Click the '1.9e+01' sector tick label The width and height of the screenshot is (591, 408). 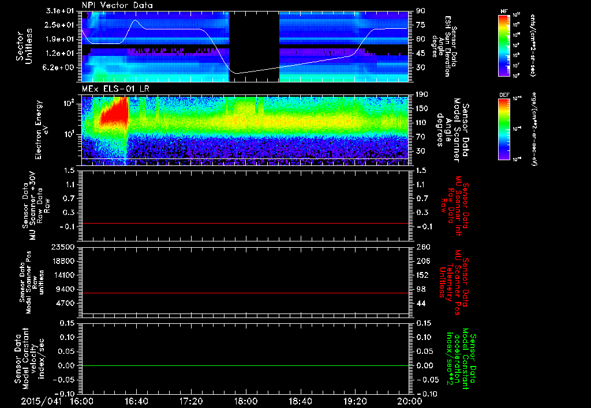click(x=60, y=39)
